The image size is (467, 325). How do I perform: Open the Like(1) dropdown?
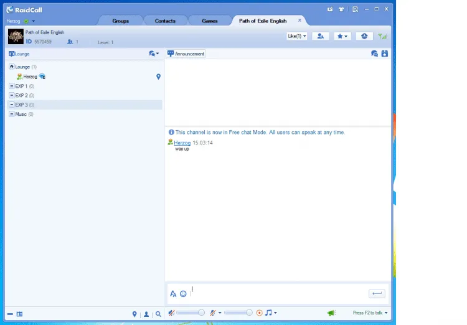coord(296,36)
